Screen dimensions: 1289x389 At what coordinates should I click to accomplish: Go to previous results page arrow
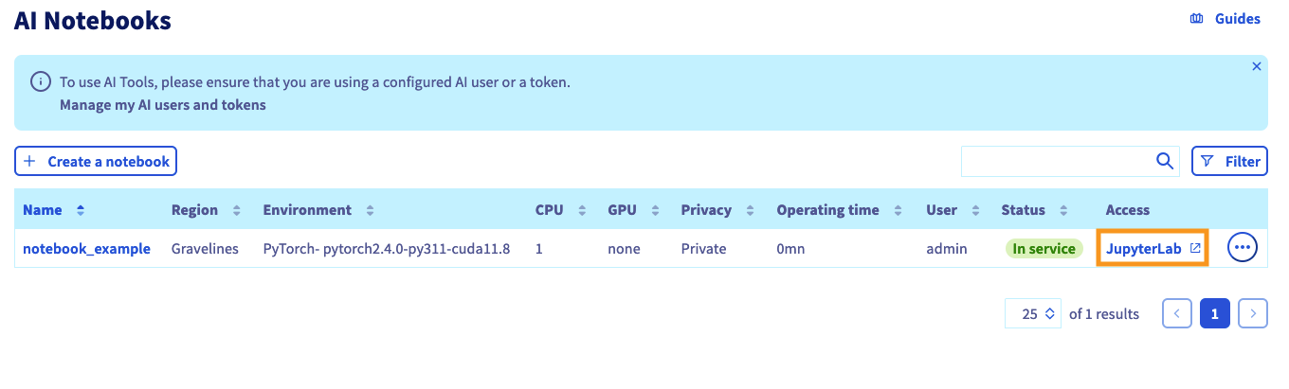pyautogui.click(x=1177, y=313)
